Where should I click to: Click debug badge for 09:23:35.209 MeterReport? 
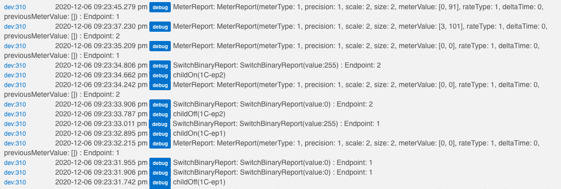click(x=160, y=46)
